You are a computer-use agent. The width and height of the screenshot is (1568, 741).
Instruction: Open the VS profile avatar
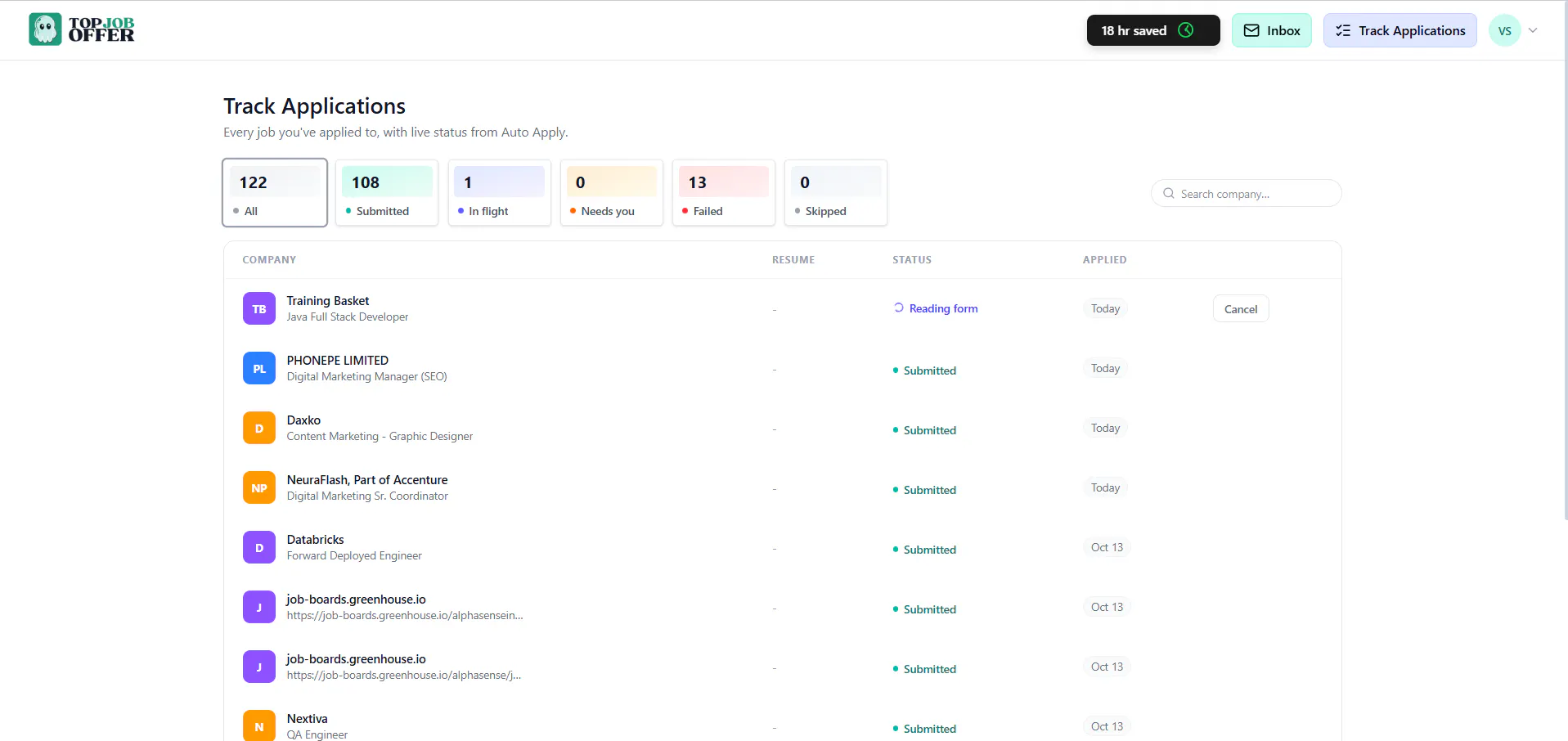[x=1504, y=30]
